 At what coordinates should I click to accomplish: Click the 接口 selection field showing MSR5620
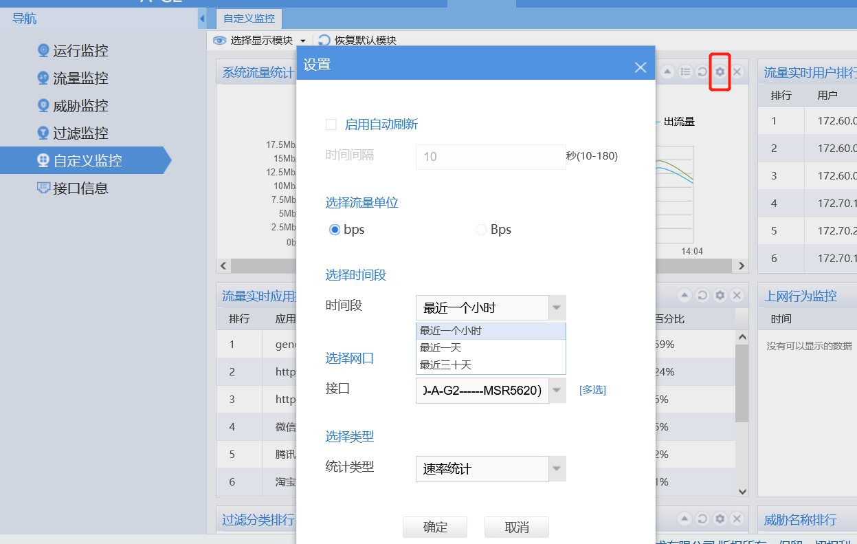482,391
